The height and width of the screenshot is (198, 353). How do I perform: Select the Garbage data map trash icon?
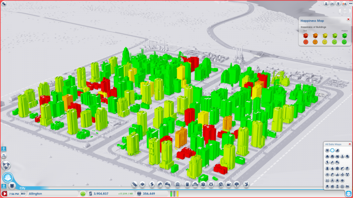point(327,169)
